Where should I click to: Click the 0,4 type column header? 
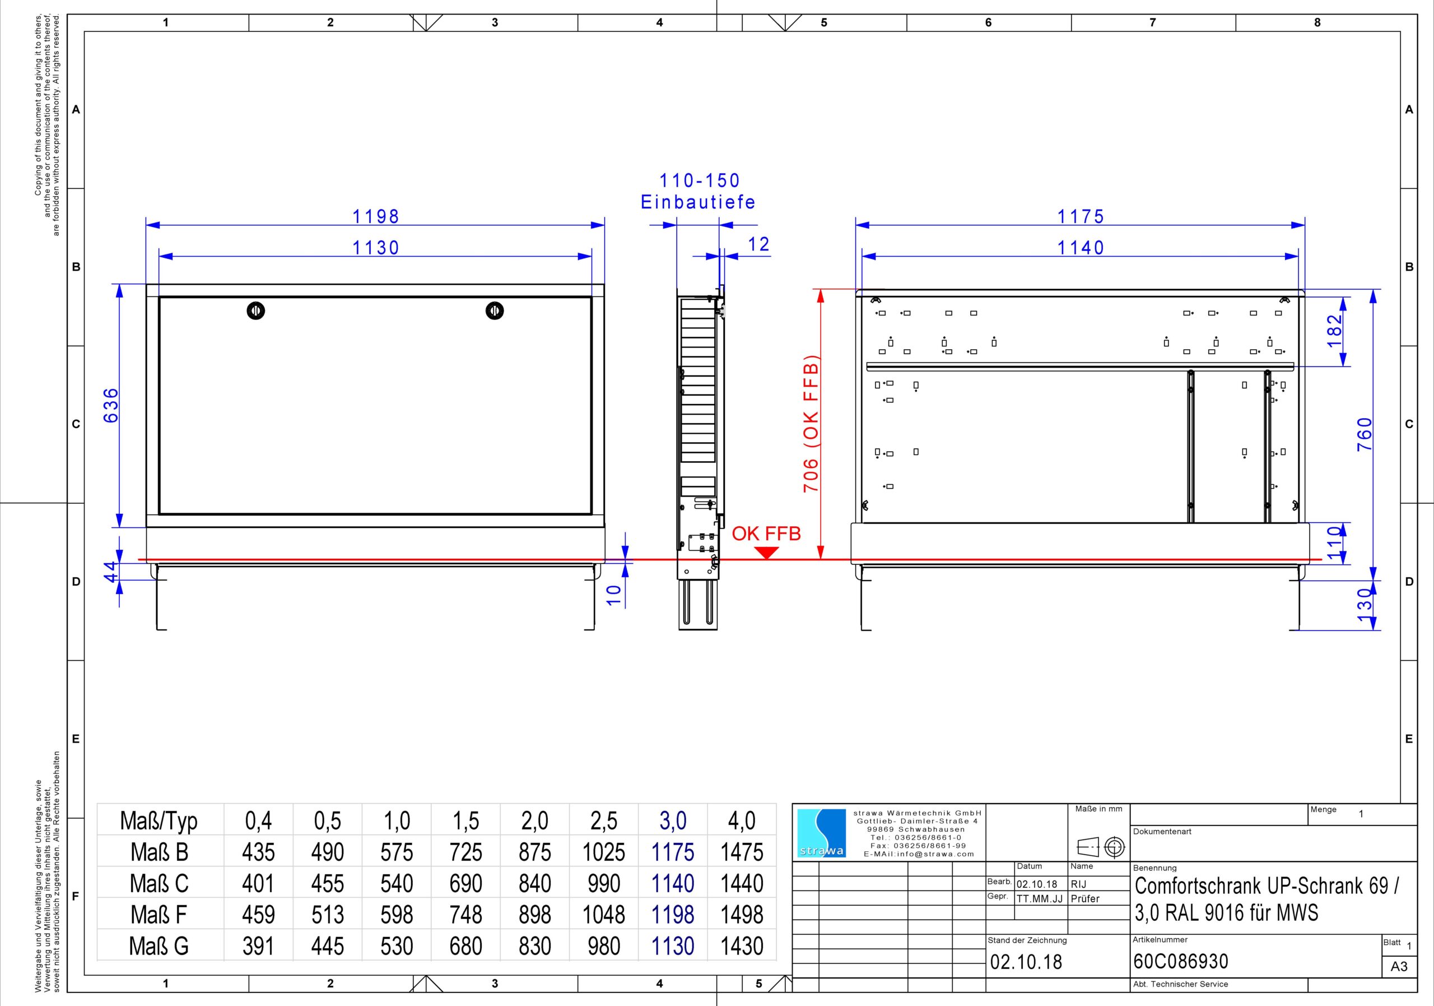[x=258, y=820]
